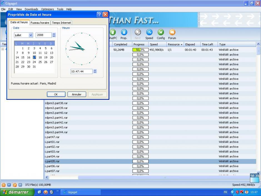
Task: Click the Annuler button
Action: pos(77,94)
